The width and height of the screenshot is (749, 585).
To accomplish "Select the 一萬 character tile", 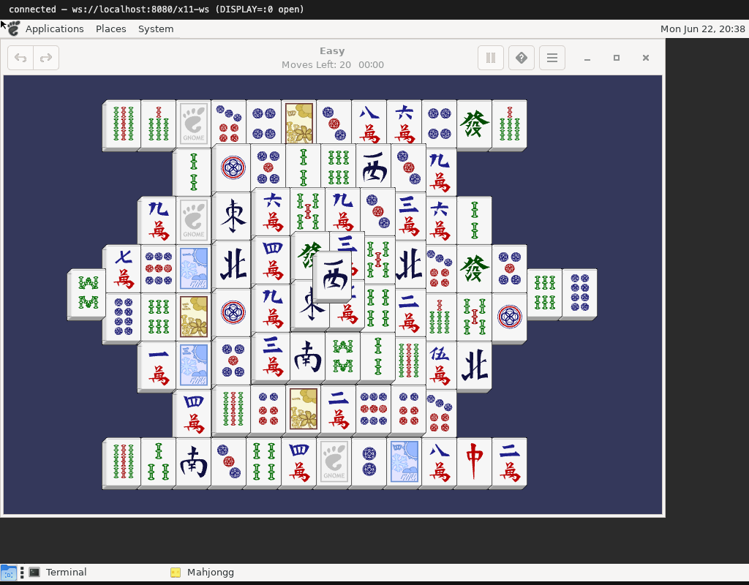I will point(158,366).
